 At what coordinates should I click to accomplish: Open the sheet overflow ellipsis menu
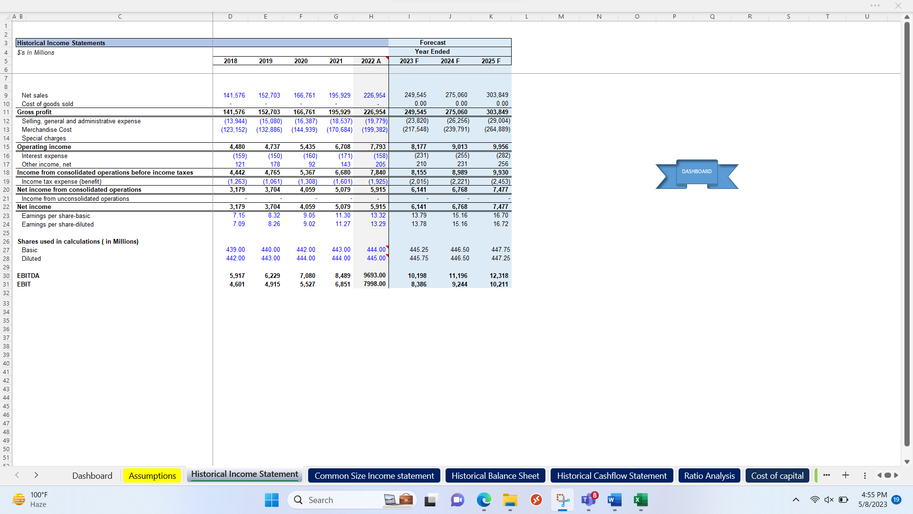click(x=827, y=475)
